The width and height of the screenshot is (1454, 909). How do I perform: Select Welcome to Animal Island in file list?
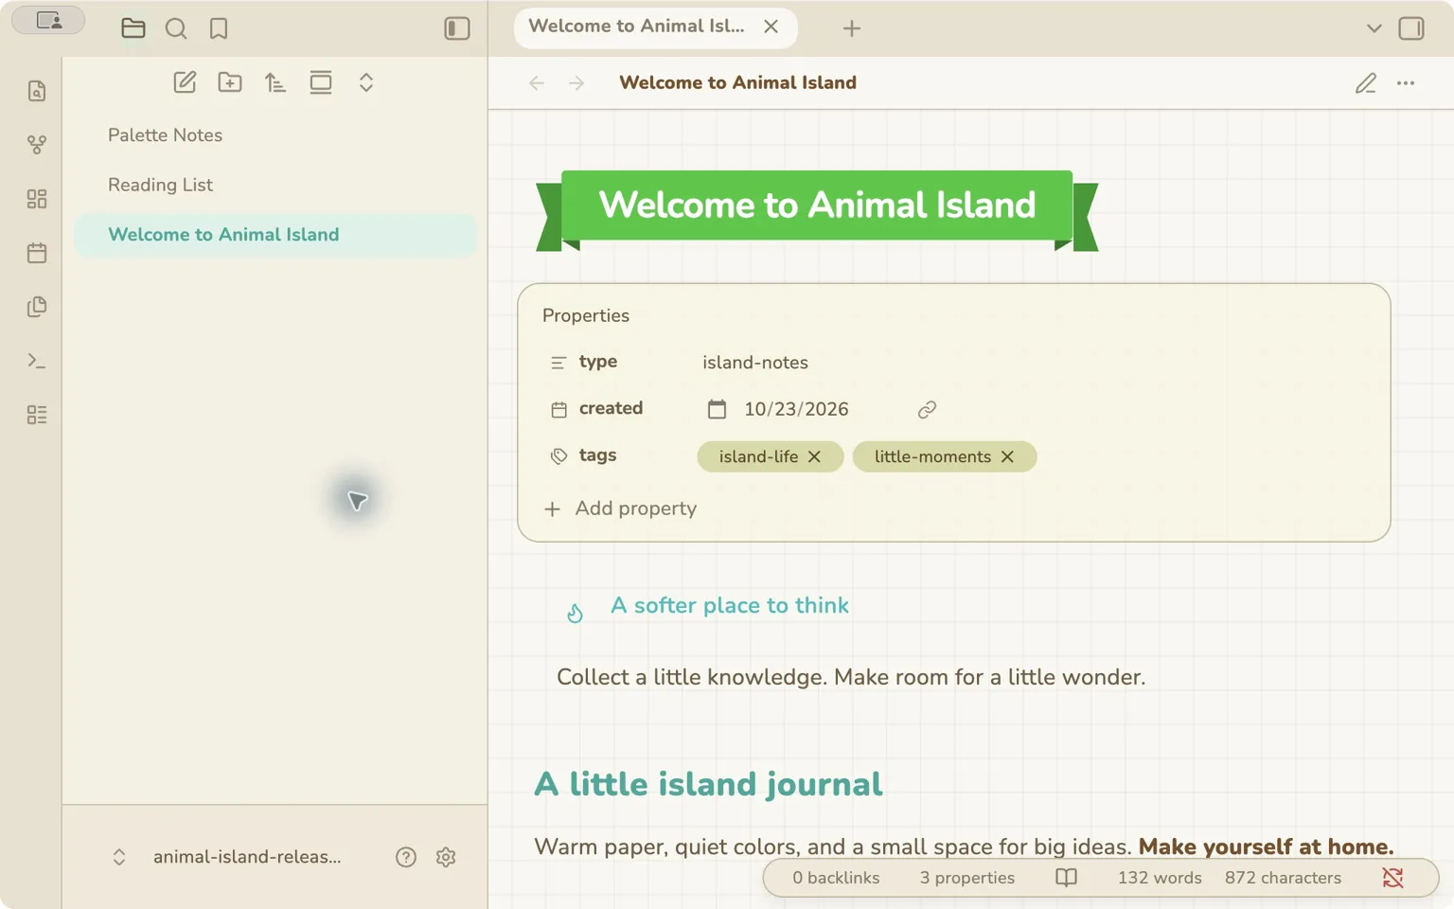pyautogui.click(x=275, y=235)
